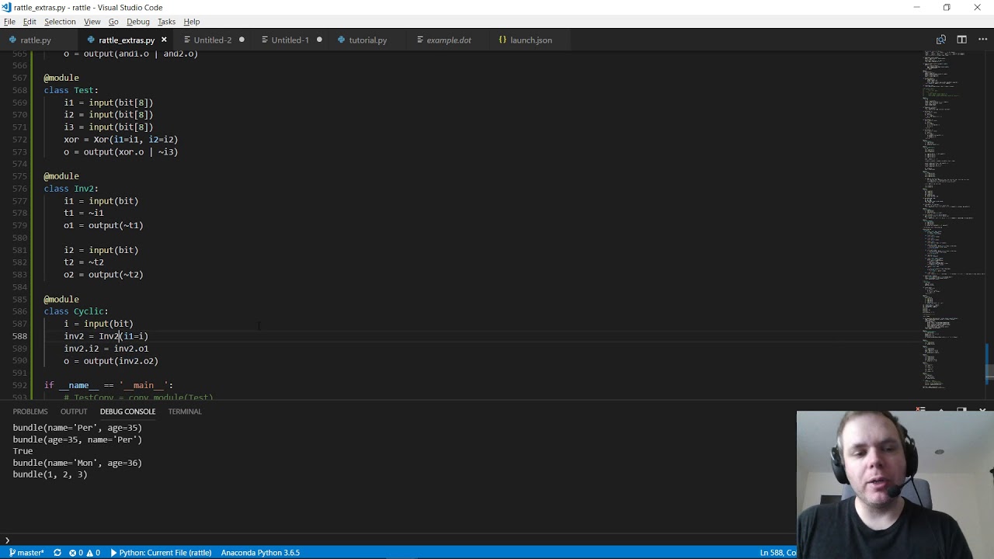Minimize the VS Code window
Image resolution: width=994 pixels, height=559 pixels.
pos(916,7)
